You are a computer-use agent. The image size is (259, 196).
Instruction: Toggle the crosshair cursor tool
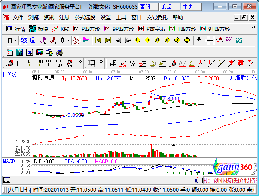[x=210, y=40]
